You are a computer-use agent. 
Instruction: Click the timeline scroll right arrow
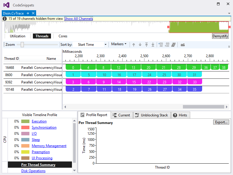coord(227,107)
